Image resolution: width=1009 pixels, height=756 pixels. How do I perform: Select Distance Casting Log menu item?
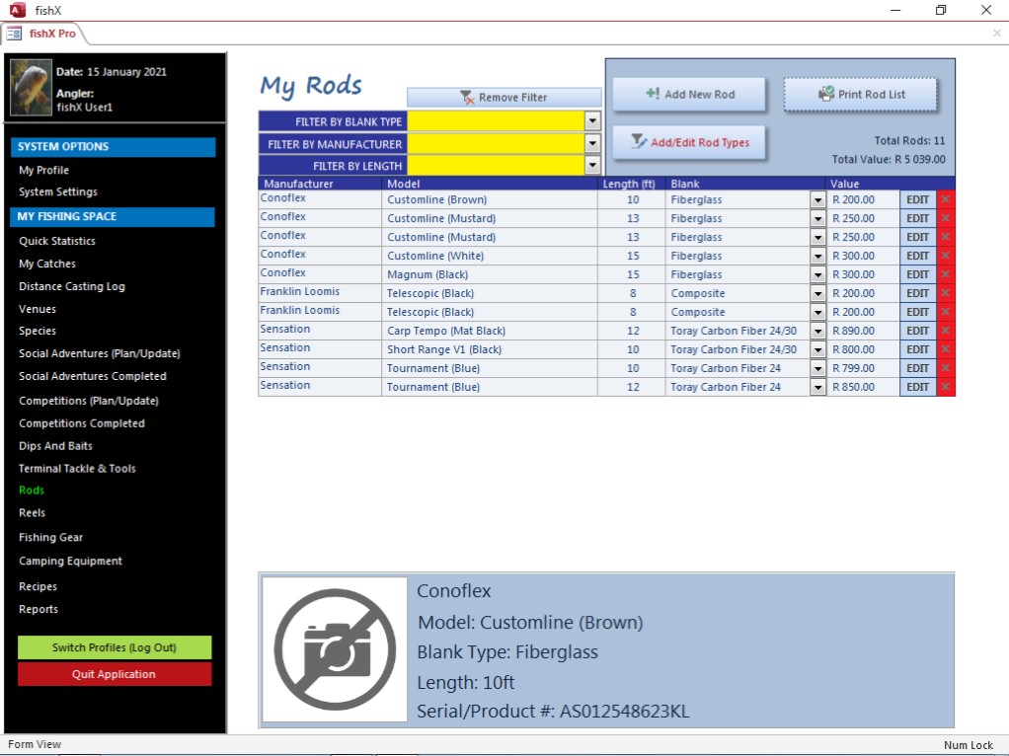72,286
